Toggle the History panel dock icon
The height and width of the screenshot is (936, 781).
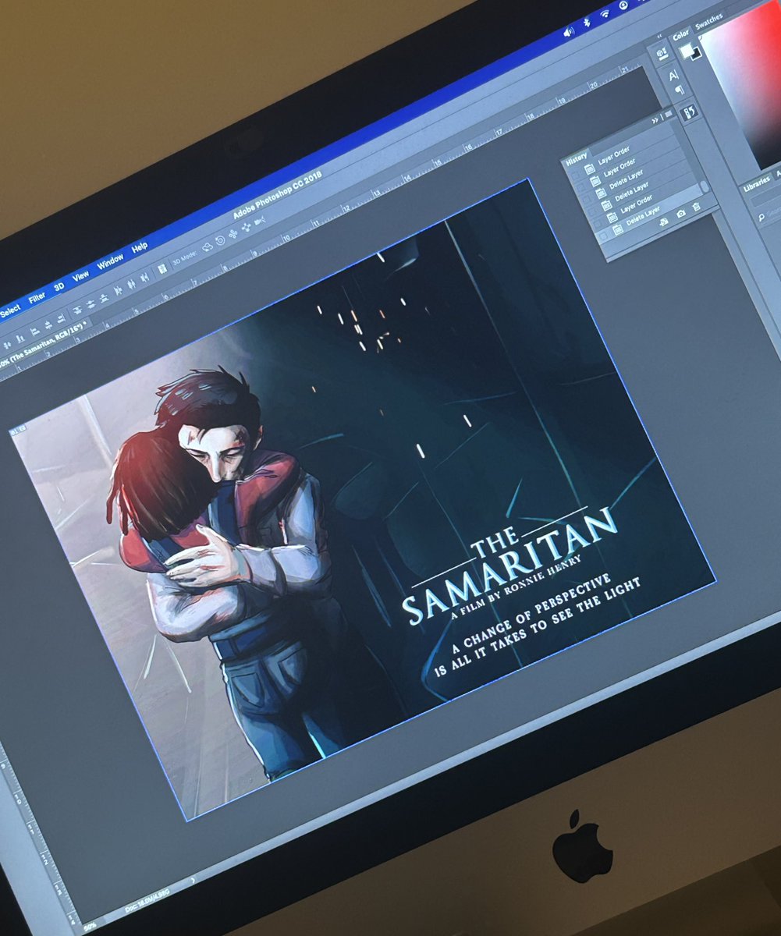click(x=689, y=112)
